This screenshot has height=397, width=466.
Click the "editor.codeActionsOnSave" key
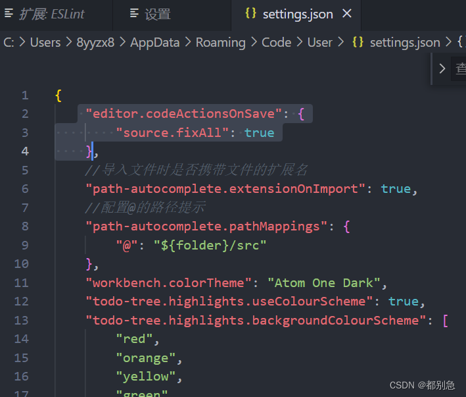(183, 114)
